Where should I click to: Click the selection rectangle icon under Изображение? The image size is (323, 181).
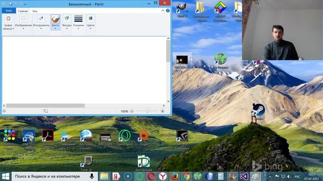tap(23, 19)
